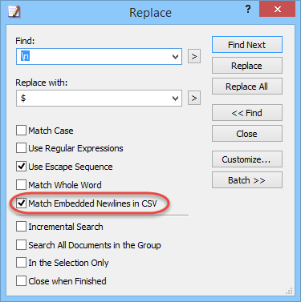The height and width of the screenshot is (302, 301).
Task: Enable Incremental Search checkbox
Action: point(21,227)
